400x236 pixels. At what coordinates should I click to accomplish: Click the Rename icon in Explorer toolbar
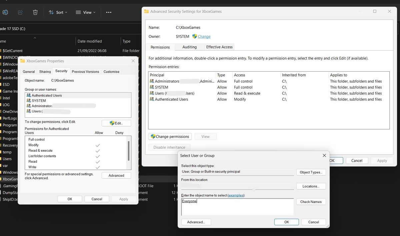click(5, 12)
